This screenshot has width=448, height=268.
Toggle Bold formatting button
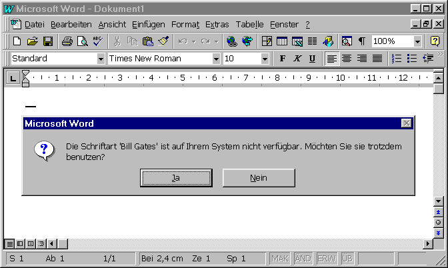[283, 59]
